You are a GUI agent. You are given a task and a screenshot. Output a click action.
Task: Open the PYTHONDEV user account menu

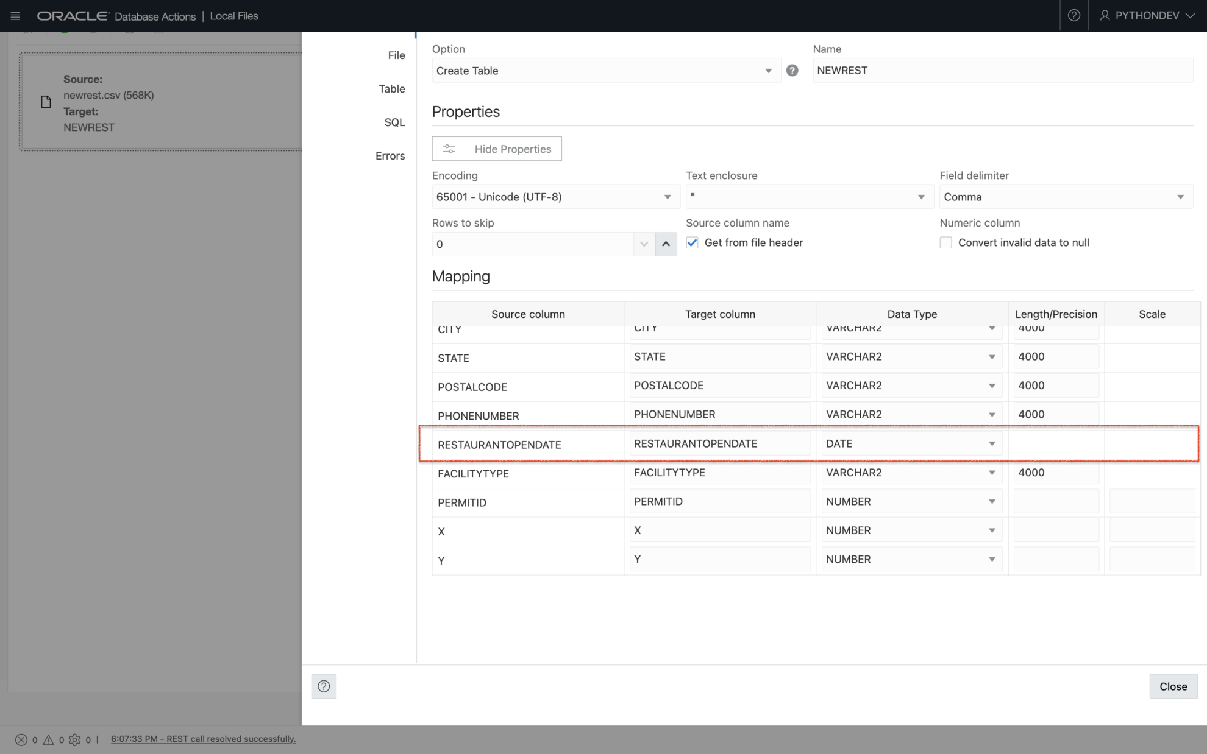(x=1147, y=15)
